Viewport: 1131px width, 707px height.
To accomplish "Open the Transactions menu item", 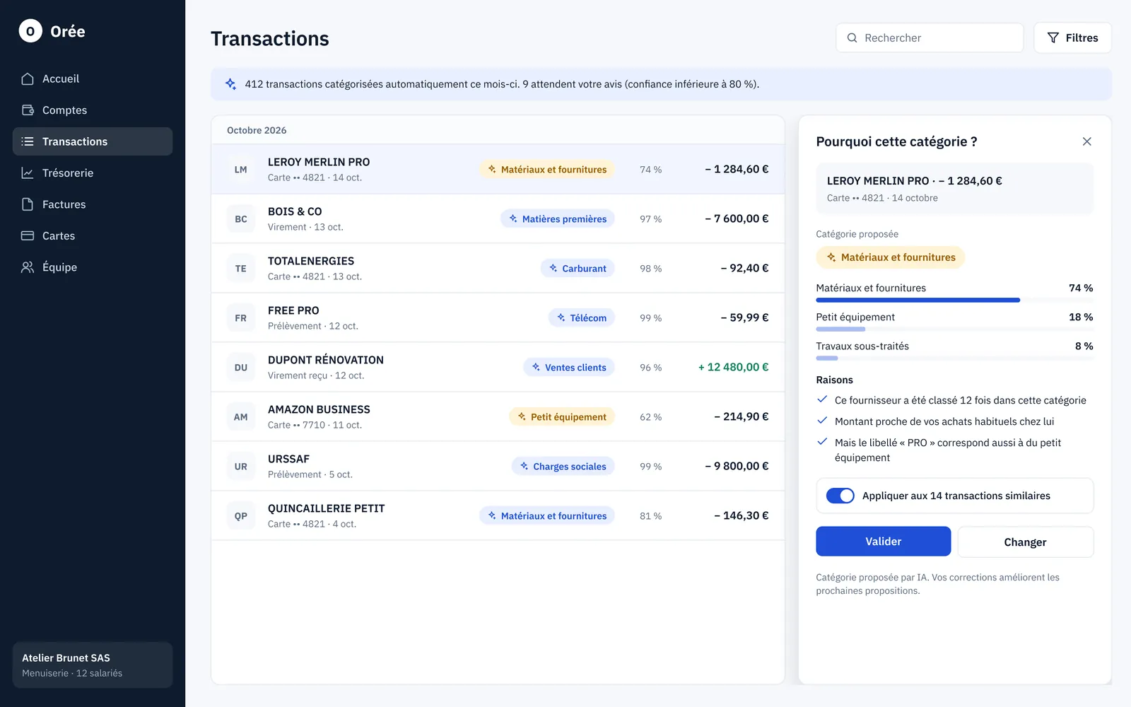I will [93, 141].
